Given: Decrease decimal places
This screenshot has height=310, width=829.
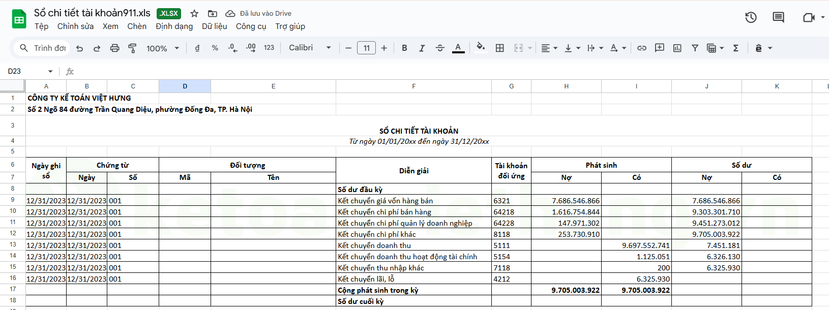Looking at the screenshot, I should click(x=232, y=48).
